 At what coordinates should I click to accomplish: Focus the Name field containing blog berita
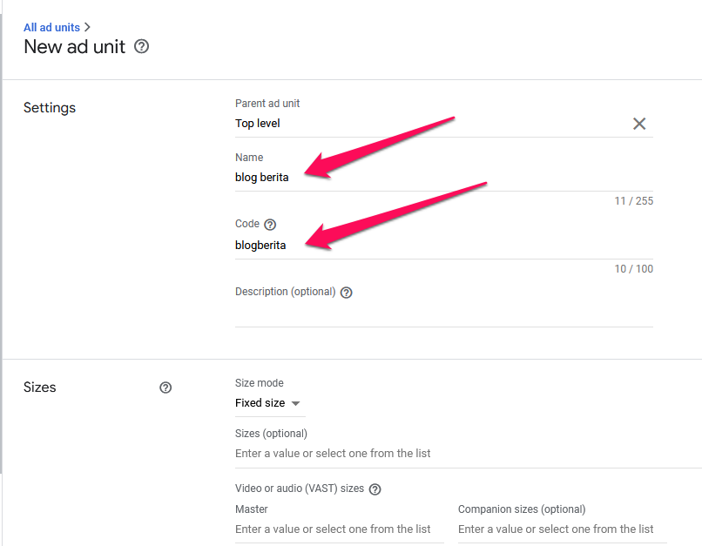(443, 178)
